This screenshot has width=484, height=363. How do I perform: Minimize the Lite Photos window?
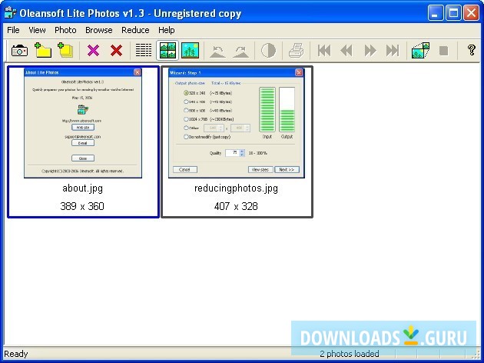point(436,13)
